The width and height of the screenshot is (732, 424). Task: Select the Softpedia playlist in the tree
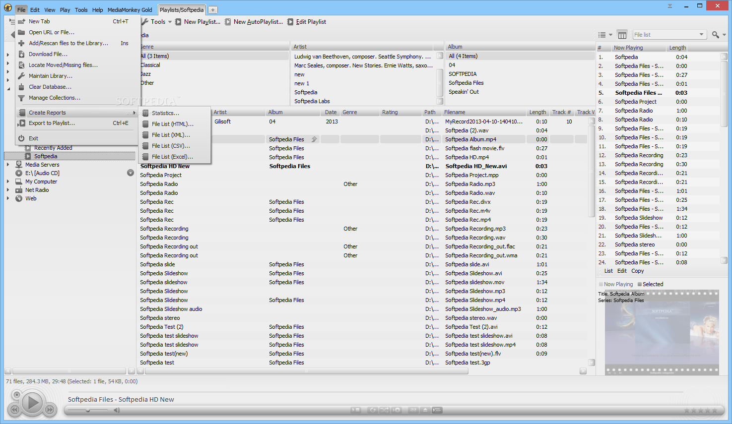point(46,156)
